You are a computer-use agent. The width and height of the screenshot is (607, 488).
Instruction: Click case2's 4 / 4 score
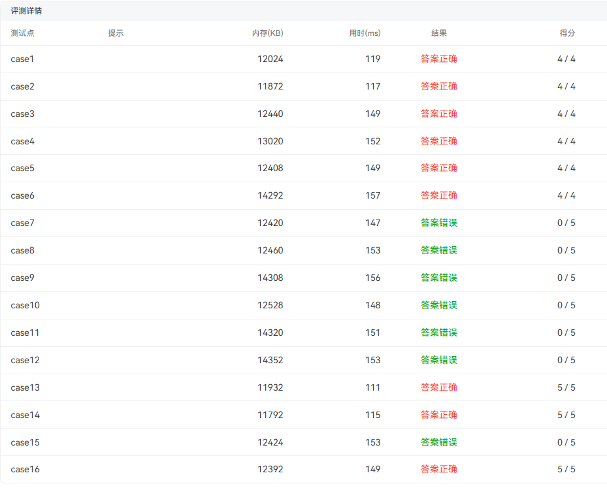point(566,86)
